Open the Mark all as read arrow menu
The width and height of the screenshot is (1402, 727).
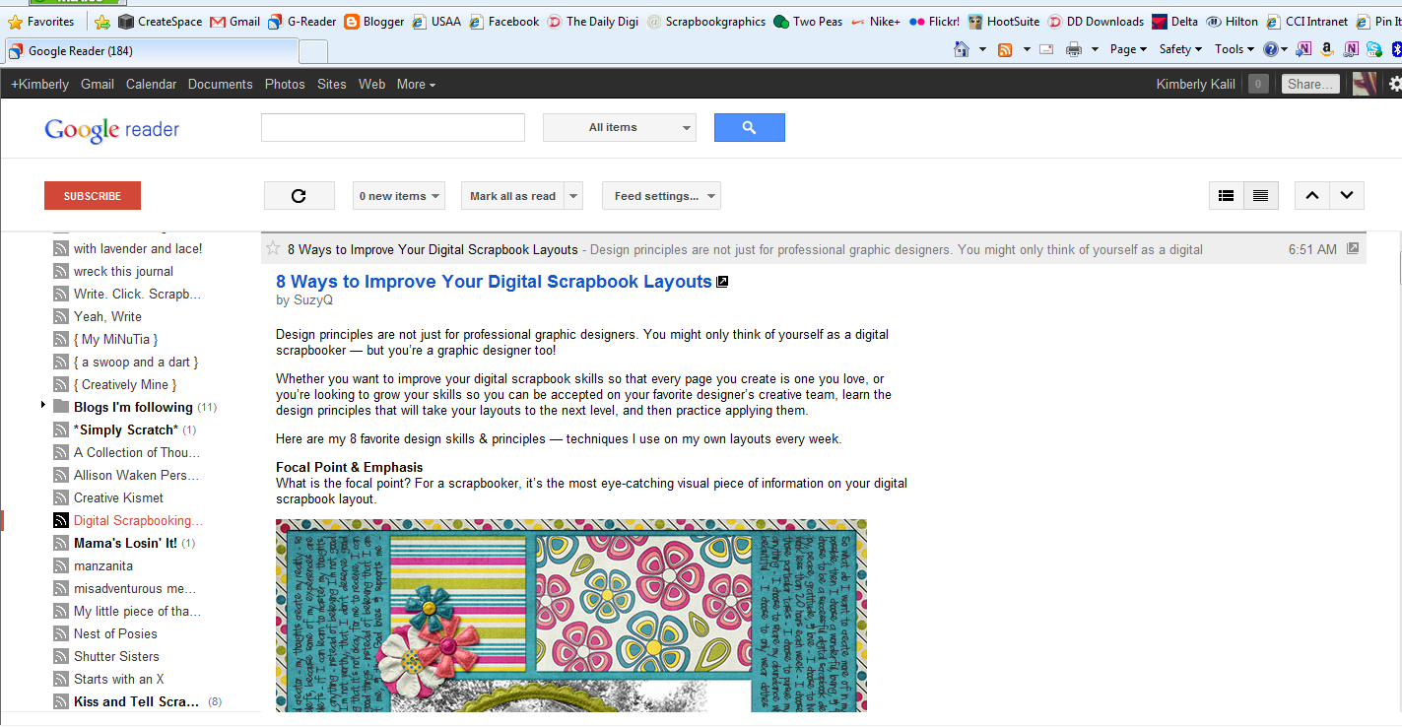click(573, 196)
